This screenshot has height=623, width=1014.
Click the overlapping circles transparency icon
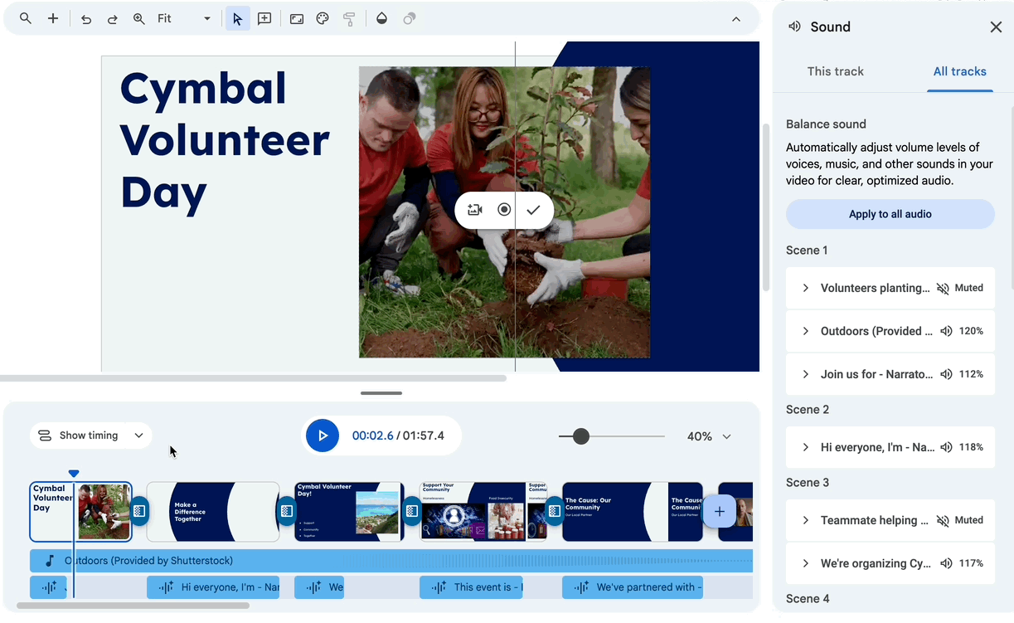(409, 18)
